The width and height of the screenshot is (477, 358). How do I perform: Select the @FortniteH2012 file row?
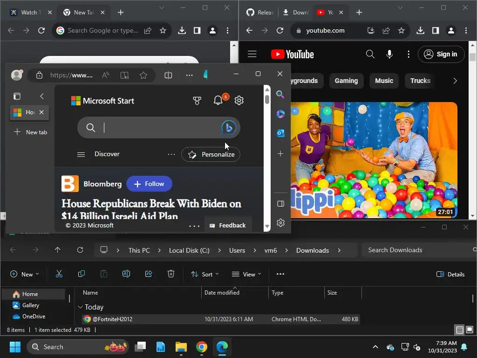tap(221, 319)
